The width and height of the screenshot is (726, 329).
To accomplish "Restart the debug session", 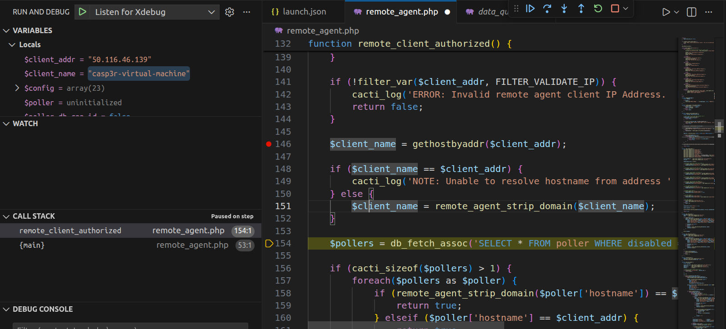I will [598, 9].
